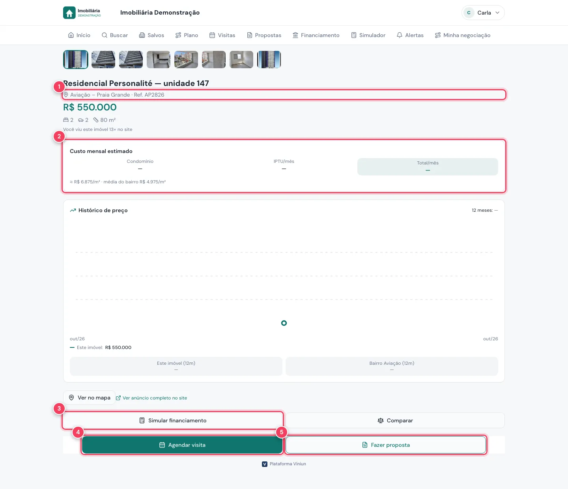Viewport: 568px width, 489px height.
Task: Click the magnifier icon beside Buscar
Action: pos(105,35)
